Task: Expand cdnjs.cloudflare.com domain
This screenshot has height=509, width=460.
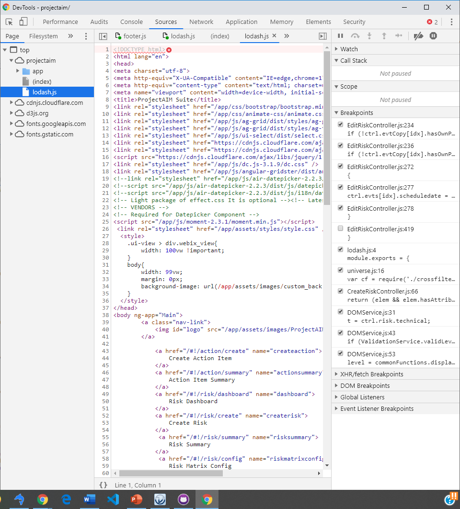Action: 11,102
